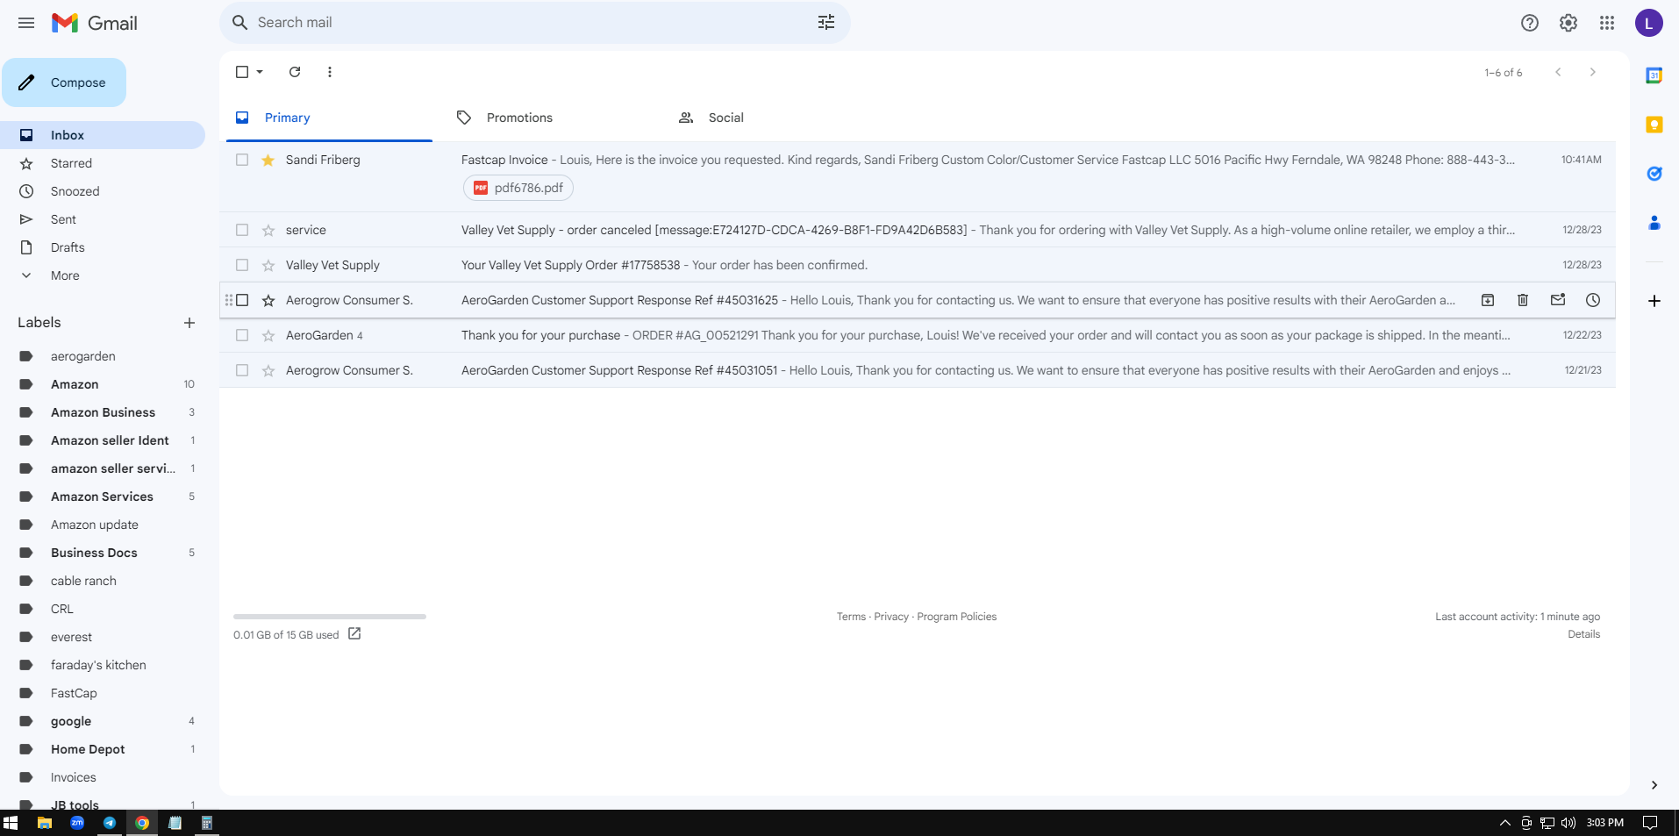Viewport: 1679px width, 836px height.
Task: Open the Google apps grid
Action: tap(1607, 23)
